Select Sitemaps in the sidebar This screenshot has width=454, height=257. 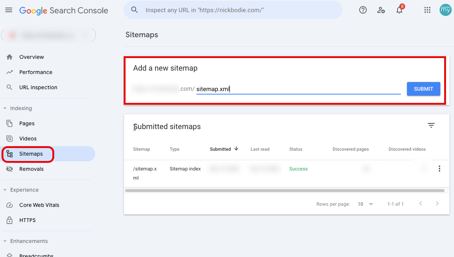click(31, 154)
